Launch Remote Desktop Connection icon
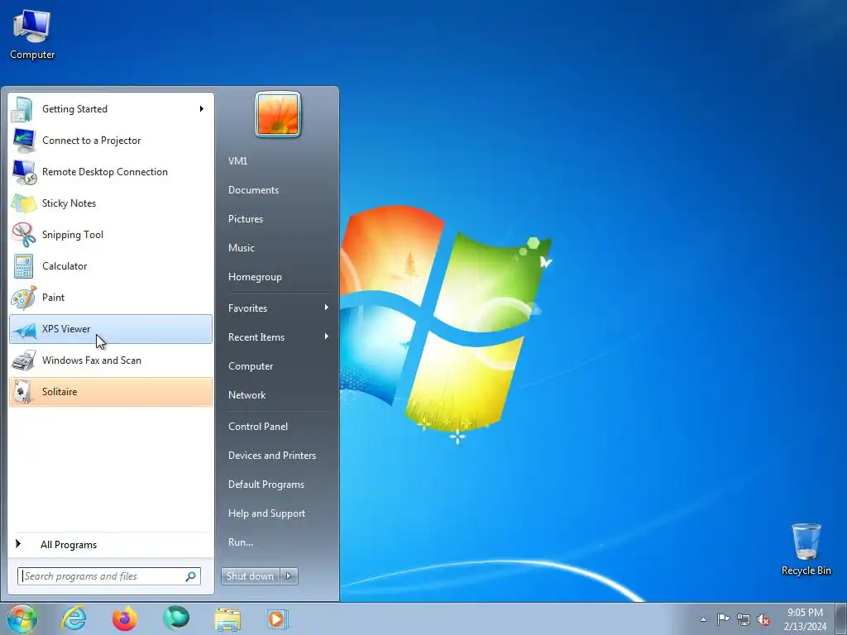The width and height of the screenshot is (847, 635). pos(23,172)
